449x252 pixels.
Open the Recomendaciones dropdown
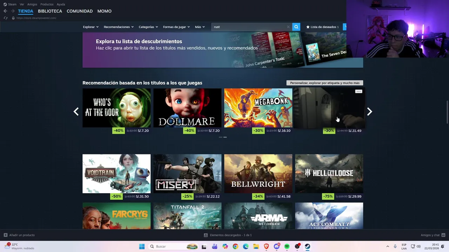tap(119, 27)
